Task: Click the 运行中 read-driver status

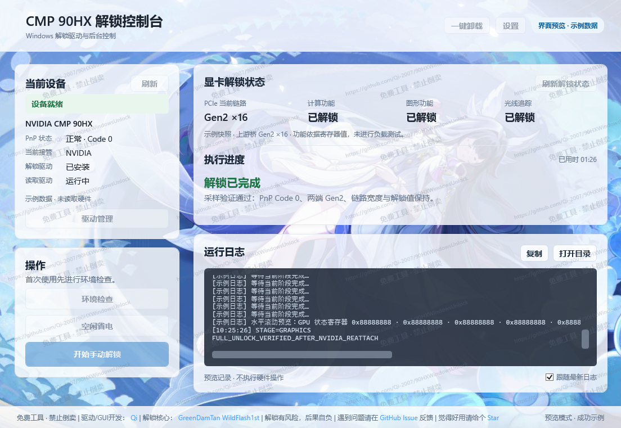Action: pyautogui.click(x=78, y=181)
